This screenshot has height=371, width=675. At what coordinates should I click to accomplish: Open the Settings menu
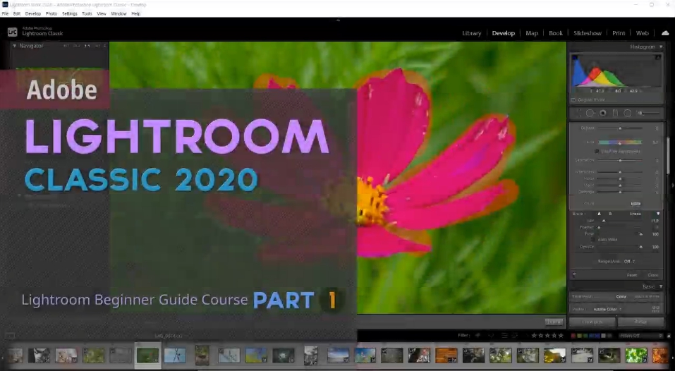[69, 14]
